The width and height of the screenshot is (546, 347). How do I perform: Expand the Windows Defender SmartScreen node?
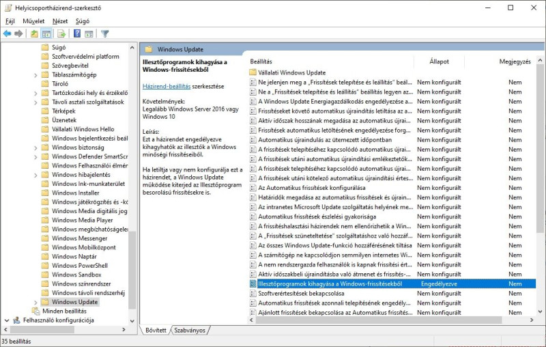pos(35,157)
